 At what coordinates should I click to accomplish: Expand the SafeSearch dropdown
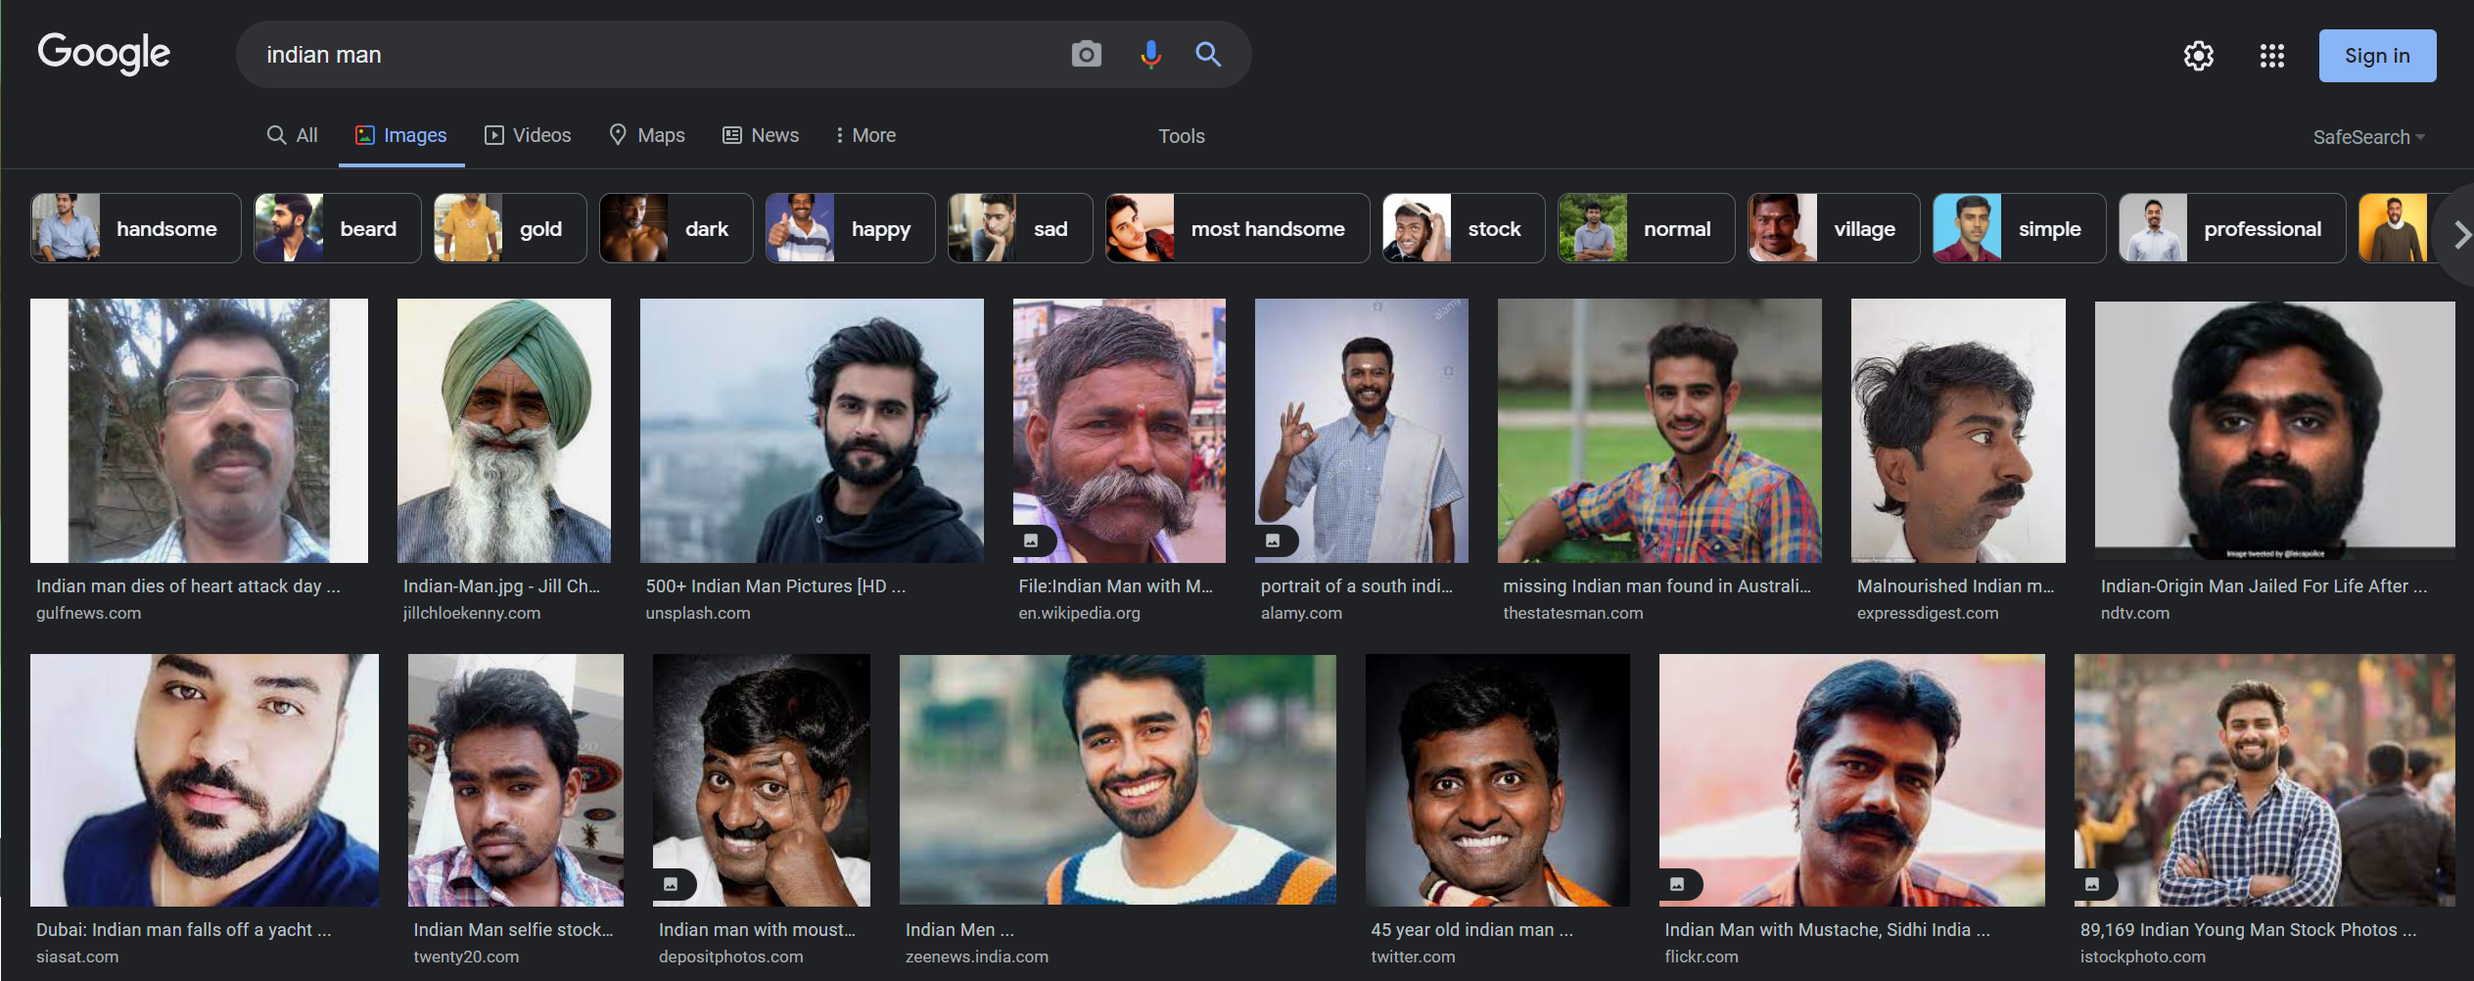(2368, 137)
